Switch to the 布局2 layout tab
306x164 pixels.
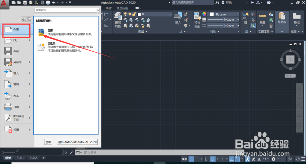pyautogui.click(x=33, y=158)
